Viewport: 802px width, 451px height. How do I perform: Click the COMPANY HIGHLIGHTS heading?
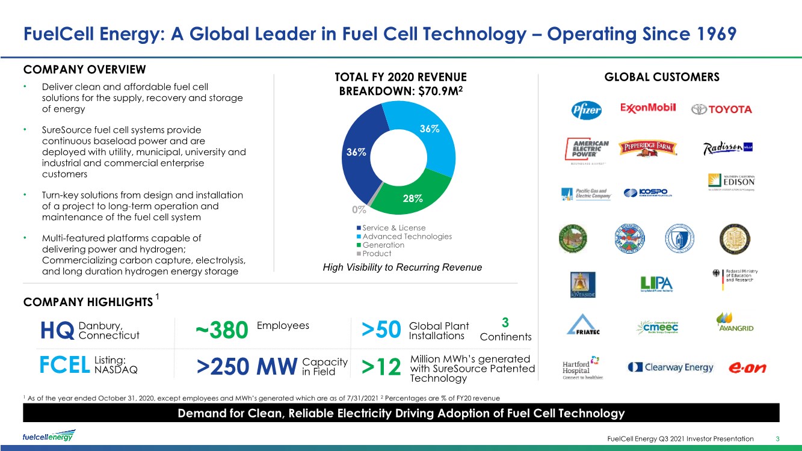[x=88, y=301]
